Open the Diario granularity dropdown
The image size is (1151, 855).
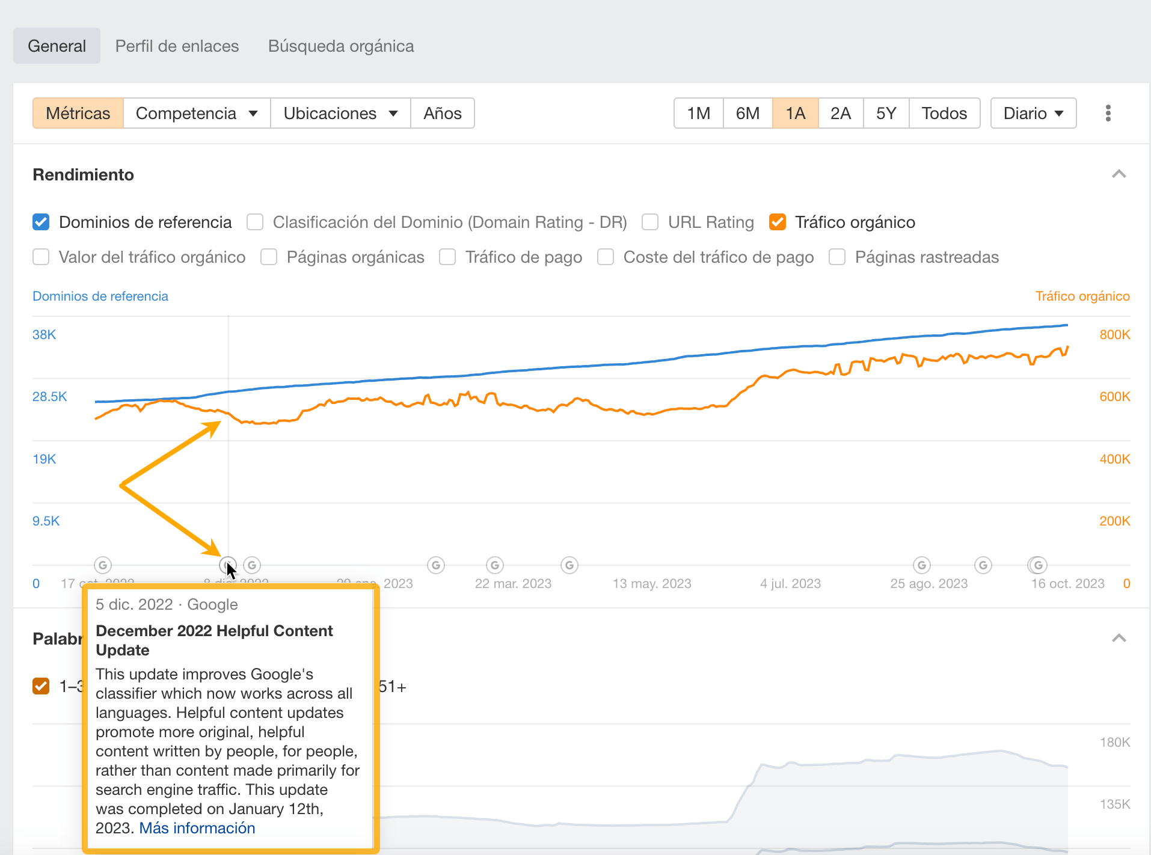pos(1033,113)
